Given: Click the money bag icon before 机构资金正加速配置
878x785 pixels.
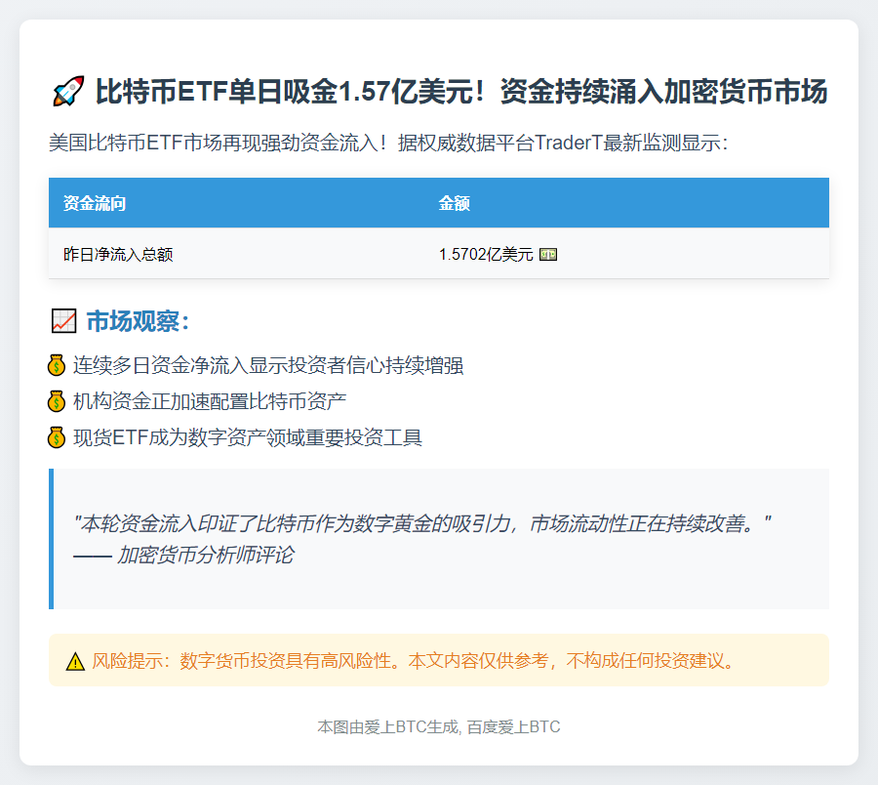Looking at the screenshot, I should coord(57,401).
